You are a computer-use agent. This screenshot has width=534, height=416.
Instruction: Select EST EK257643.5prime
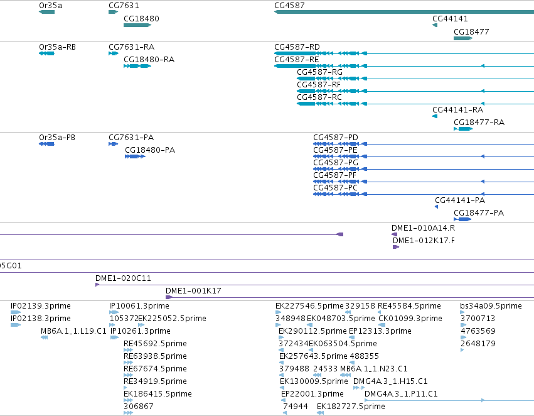point(282,363)
